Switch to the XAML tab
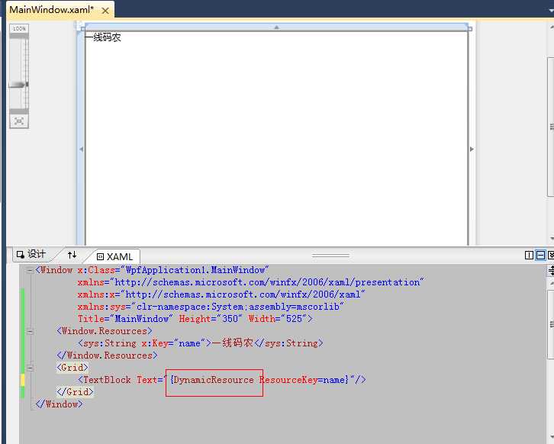Viewport: 554px width, 444px height. point(115,256)
